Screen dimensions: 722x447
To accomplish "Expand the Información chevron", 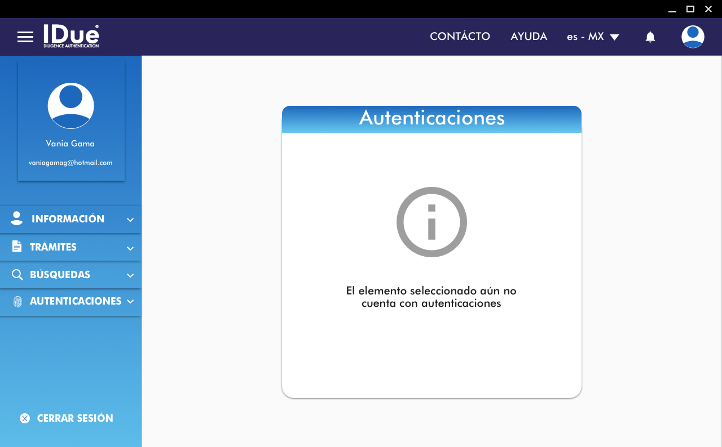I will pos(130,220).
